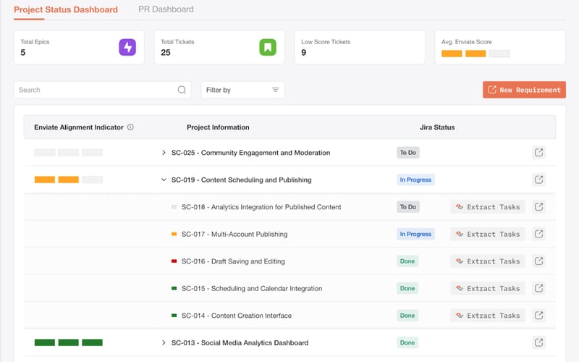The height and width of the screenshot is (362, 579).
Task: Click the gray score marker beside SC-018
Action: [174, 207]
